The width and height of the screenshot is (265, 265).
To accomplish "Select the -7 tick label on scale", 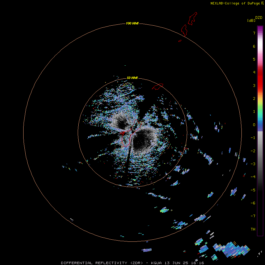I will (x=253, y=216).
